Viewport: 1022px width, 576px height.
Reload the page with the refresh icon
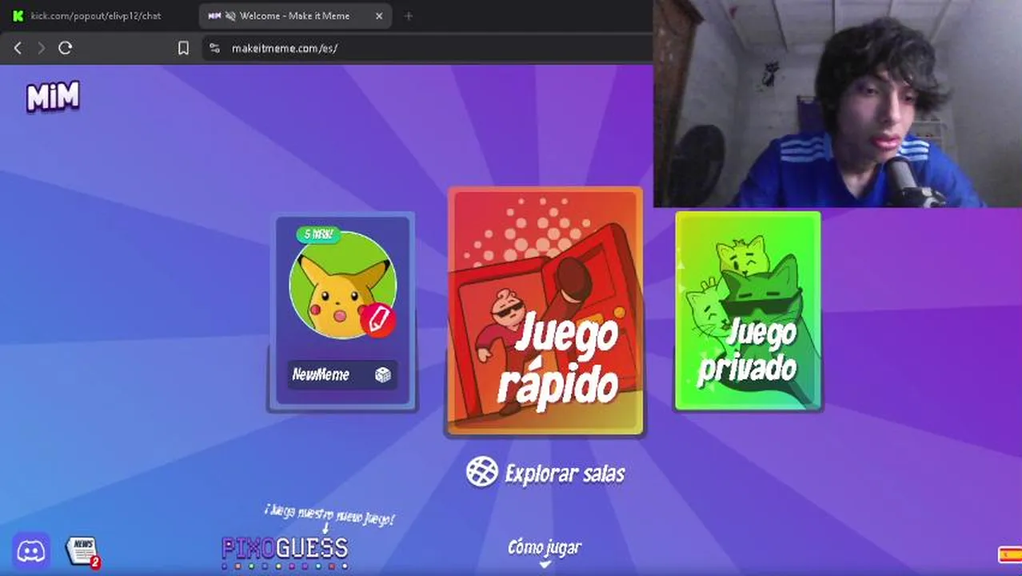click(66, 48)
